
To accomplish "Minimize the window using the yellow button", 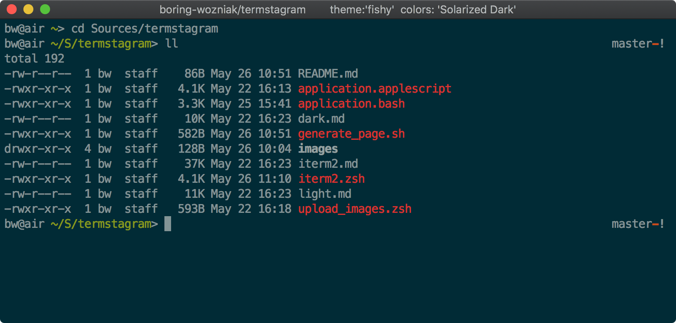I will coord(28,9).
